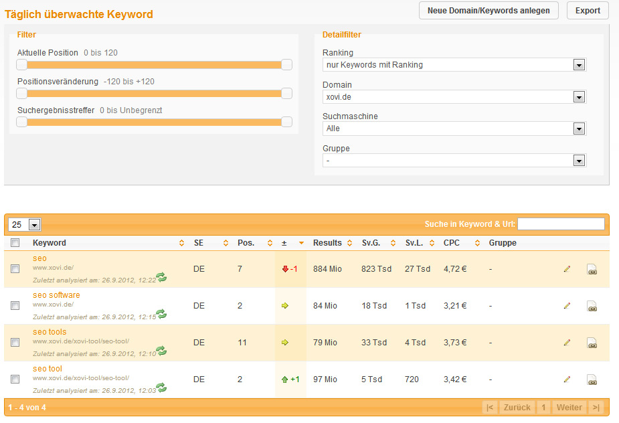619x423 pixels.
Task: Focus the Suche in Keyword & Url field
Action: tap(561, 224)
